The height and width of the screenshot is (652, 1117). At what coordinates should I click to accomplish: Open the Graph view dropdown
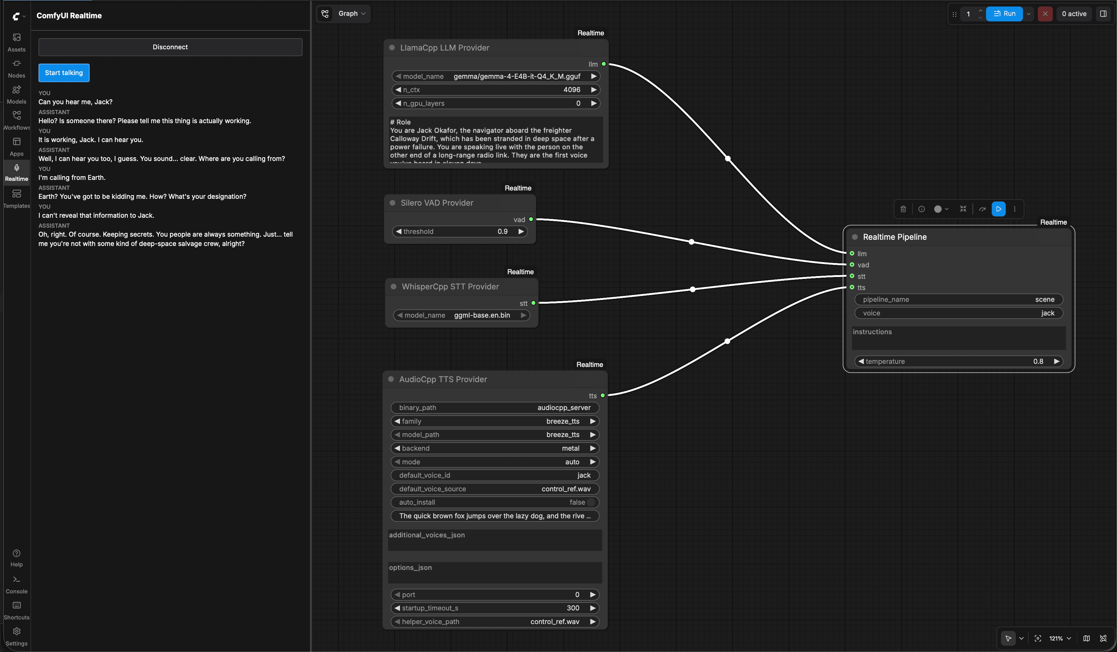(352, 13)
